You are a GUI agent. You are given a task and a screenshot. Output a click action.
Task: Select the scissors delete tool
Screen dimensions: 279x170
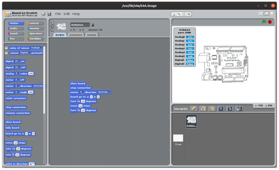pyautogui.click(x=179, y=14)
